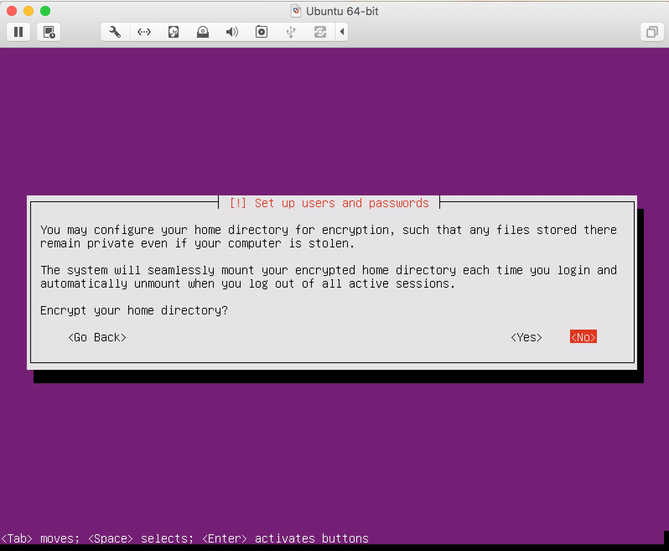Click the network adapter icon
Viewport: 669px width, 551px height.
coord(144,32)
